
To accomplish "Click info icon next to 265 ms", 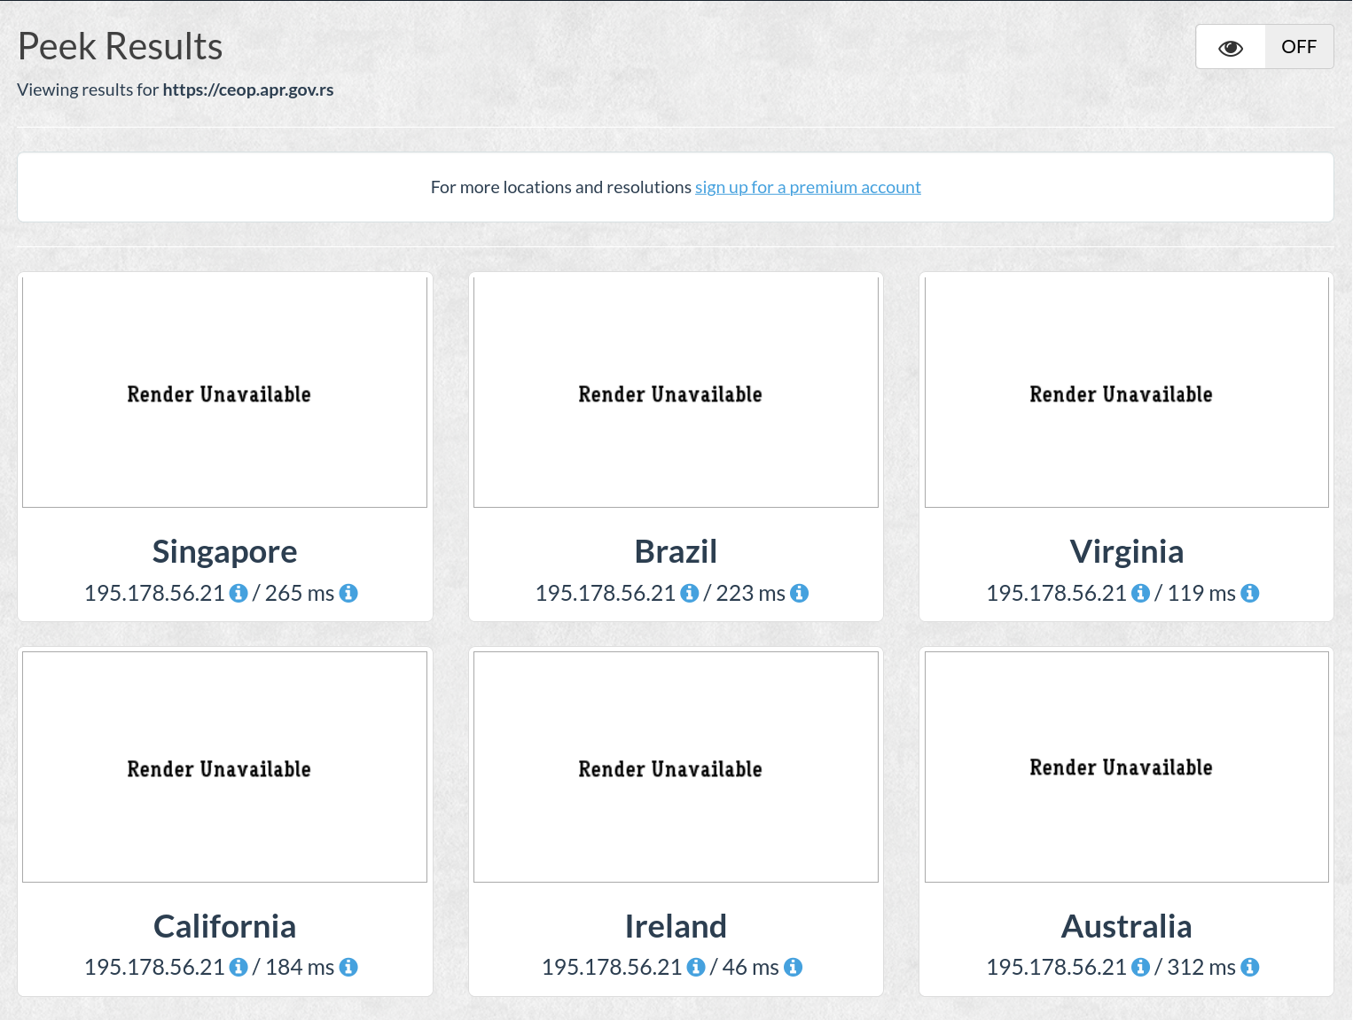I will tap(348, 593).
